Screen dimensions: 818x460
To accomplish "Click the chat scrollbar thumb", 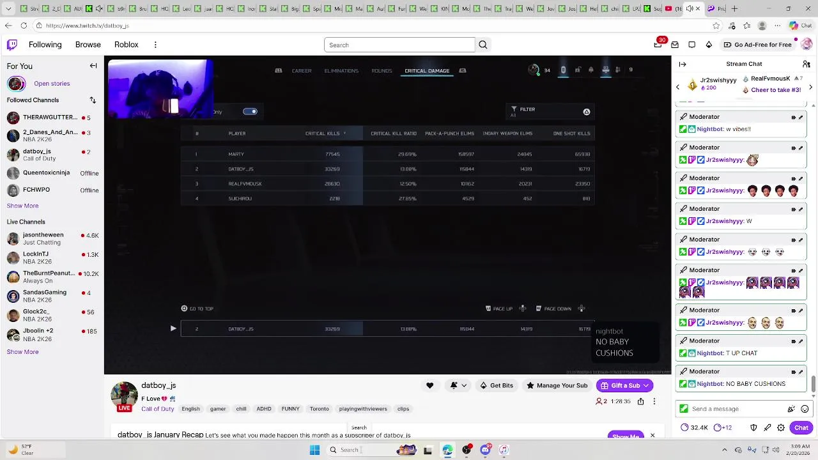I will pyautogui.click(x=814, y=383).
